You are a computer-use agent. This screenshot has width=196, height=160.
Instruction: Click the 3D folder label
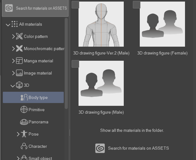26,85
